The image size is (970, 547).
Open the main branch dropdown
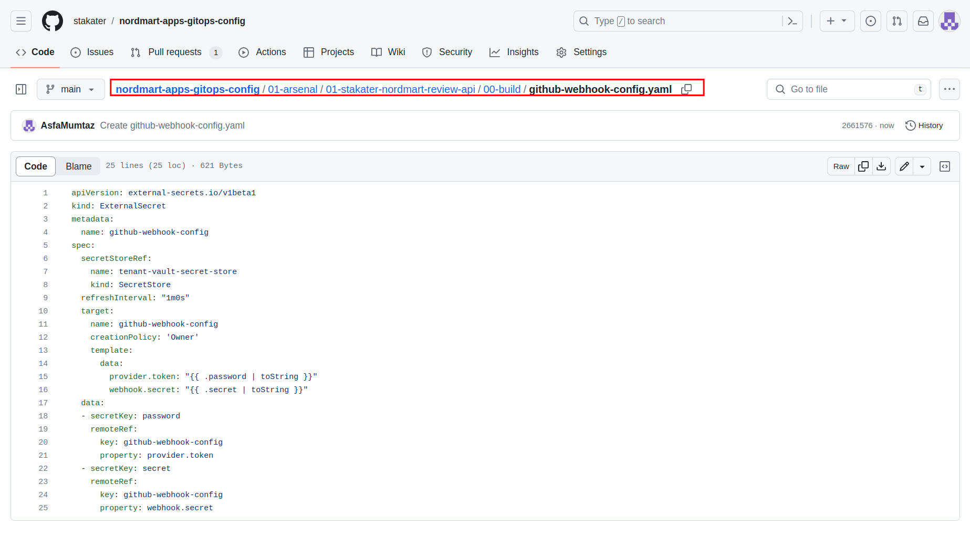pyautogui.click(x=70, y=89)
